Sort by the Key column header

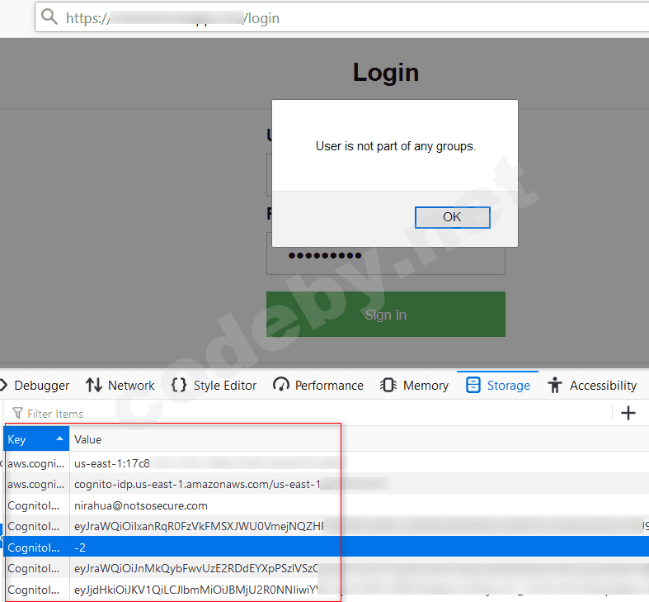point(36,439)
